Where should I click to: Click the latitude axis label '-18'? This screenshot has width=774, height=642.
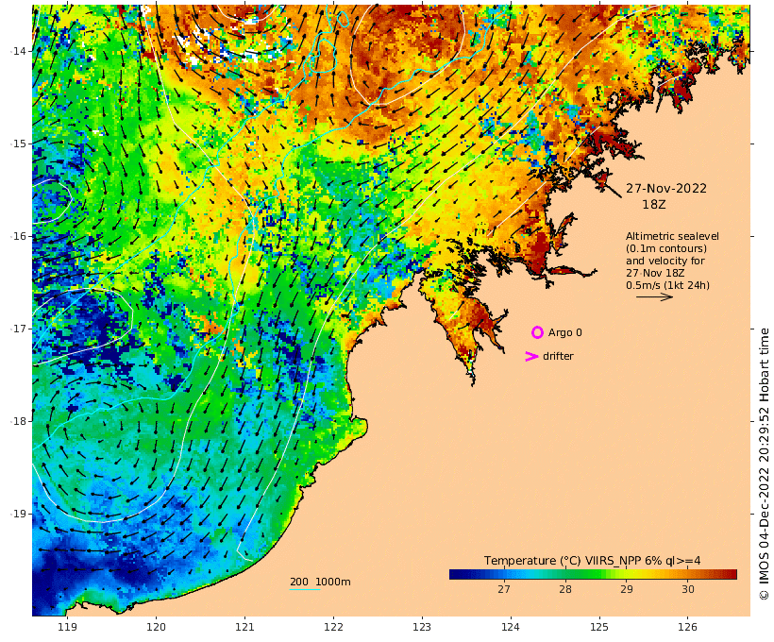click(x=18, y=421)
